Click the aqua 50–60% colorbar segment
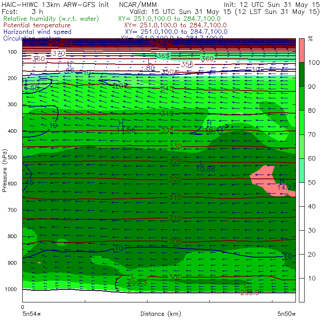 click(x=302, y=170)
